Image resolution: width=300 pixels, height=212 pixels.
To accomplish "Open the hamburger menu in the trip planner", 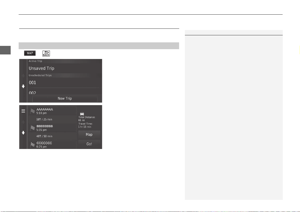I will 23,111.
